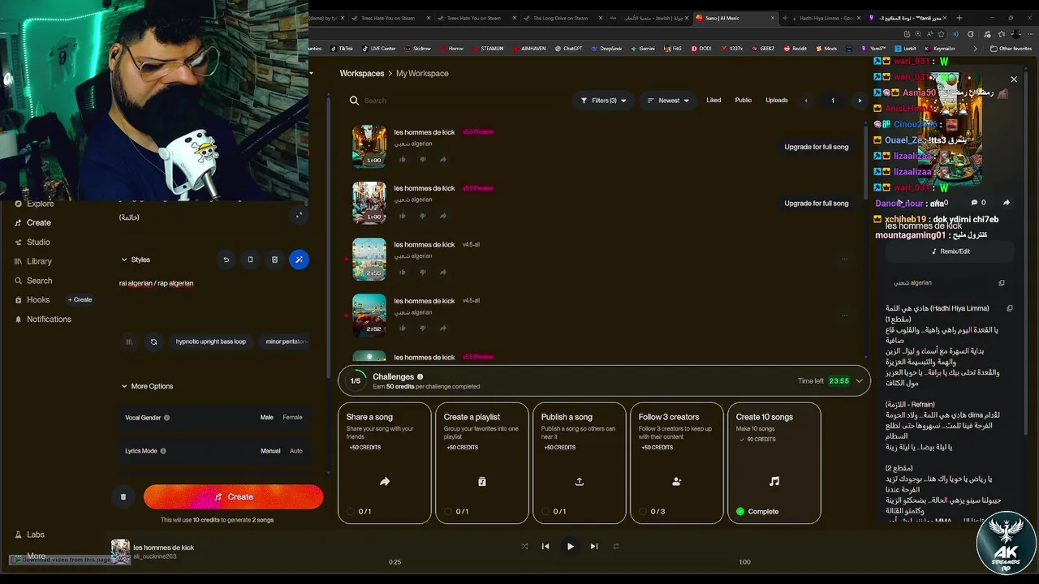Viewport: 1039px width, 584px height.
Task: Switch to The Long Drive on Steam tab
Action: click(560, 18)
